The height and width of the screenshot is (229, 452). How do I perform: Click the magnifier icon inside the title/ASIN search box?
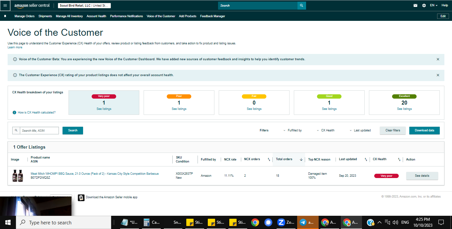click(x=16, y=130)
